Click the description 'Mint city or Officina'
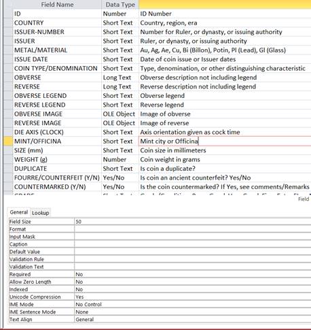This screenshot has height=330, width=311. [169, 141]
